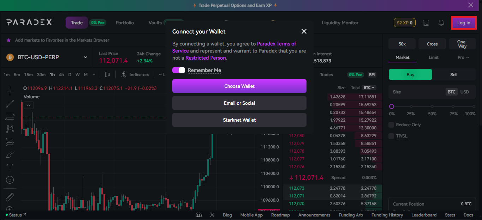Open the notifications bell

pos(441,23)
